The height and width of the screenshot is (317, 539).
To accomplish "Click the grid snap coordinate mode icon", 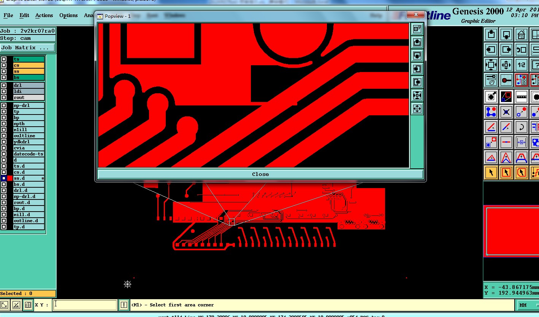I will tap(28, 305).
